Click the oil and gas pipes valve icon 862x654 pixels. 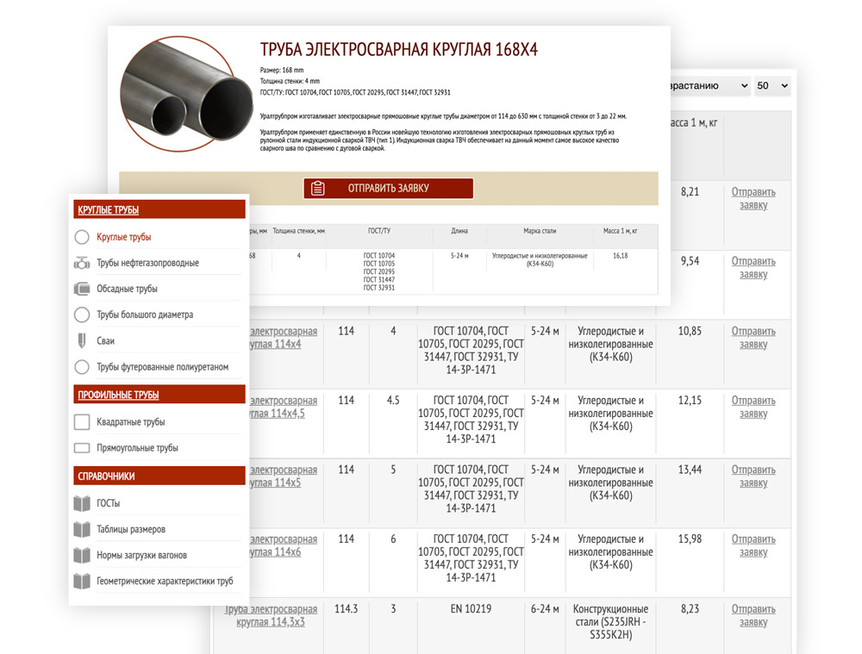82,263
